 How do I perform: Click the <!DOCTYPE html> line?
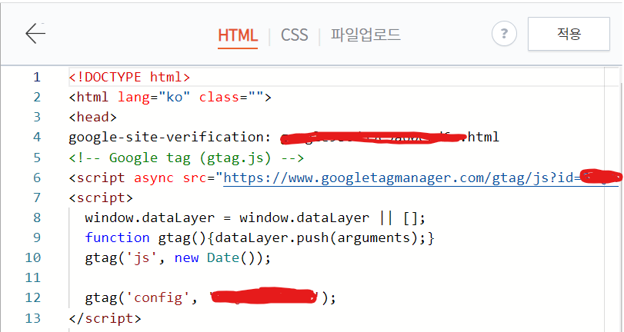click(129, 77)
